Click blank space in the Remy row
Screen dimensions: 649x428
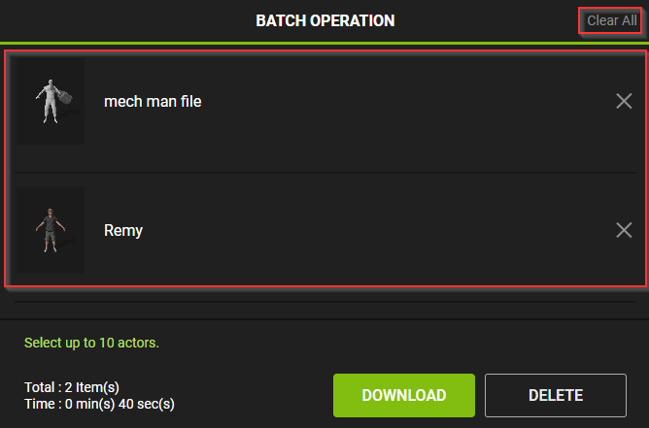pyautogui.click(x=389, y=230)
